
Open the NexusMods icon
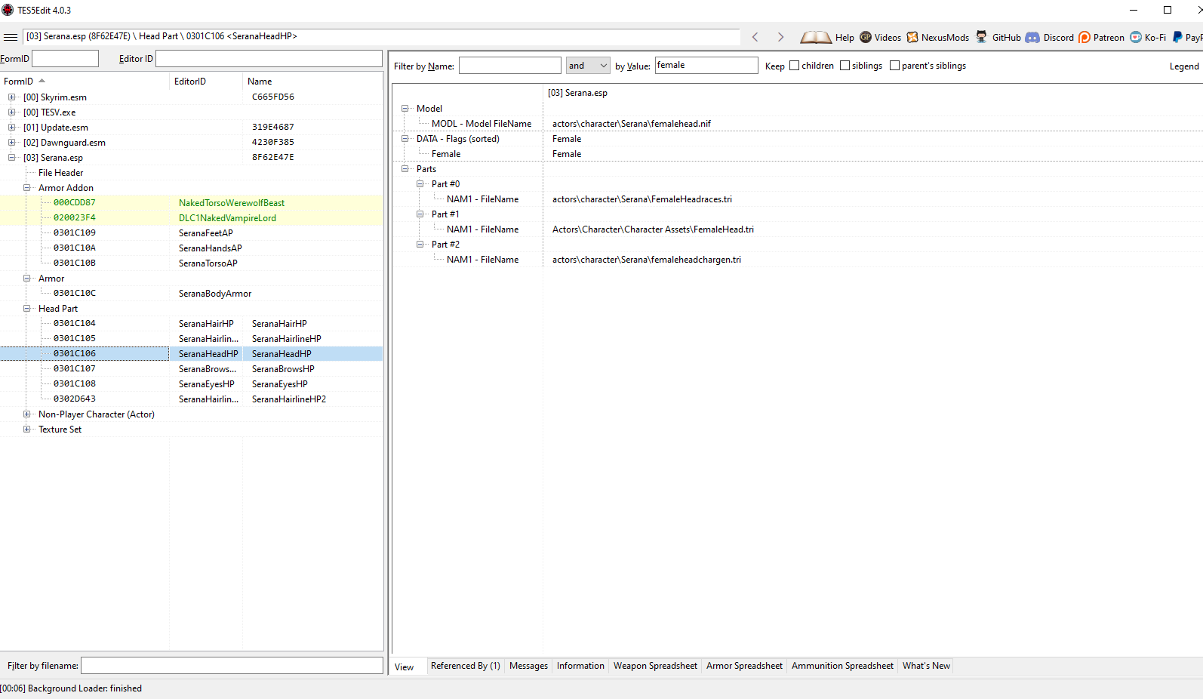pyautogui.click(x=912, y=37)
